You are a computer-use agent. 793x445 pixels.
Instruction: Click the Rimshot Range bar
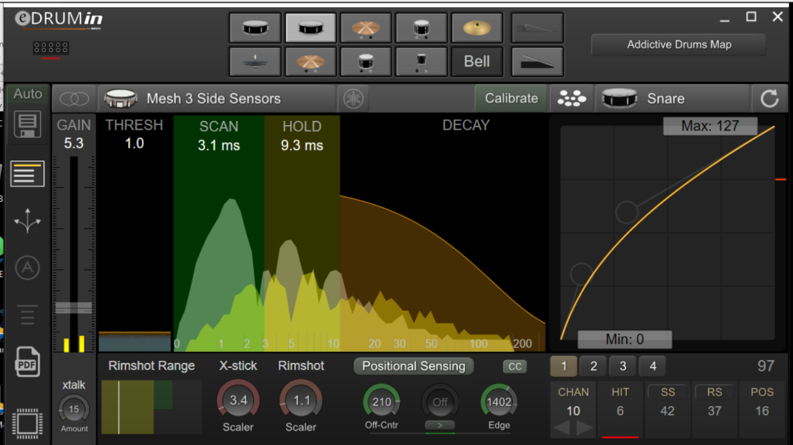pyautogui.click(x=151, y=407)
